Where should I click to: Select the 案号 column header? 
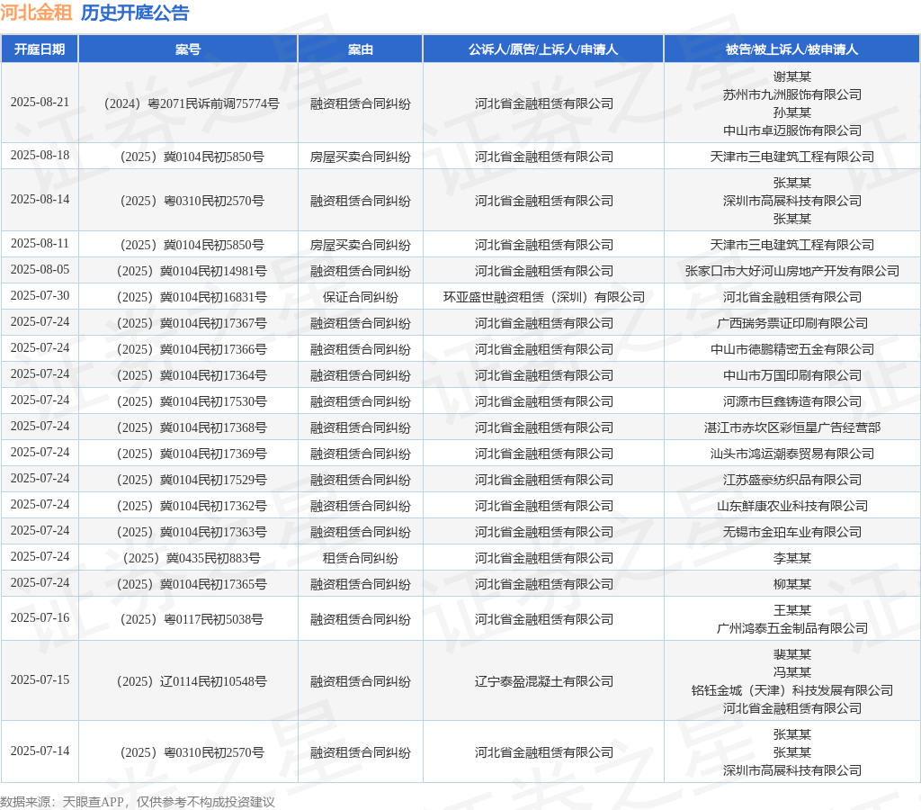[188, 49]
